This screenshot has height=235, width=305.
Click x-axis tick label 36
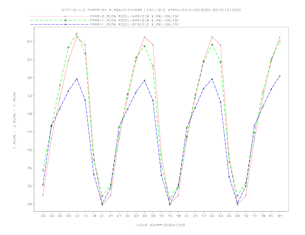pos(144,216)
